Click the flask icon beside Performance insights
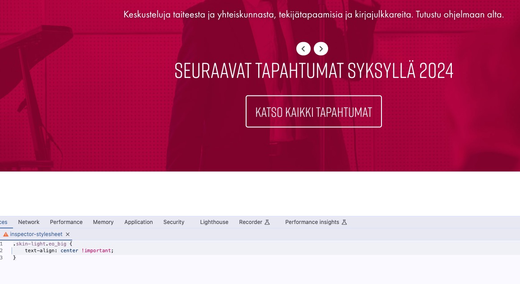 pyautogui.click(x=344, y=222)
